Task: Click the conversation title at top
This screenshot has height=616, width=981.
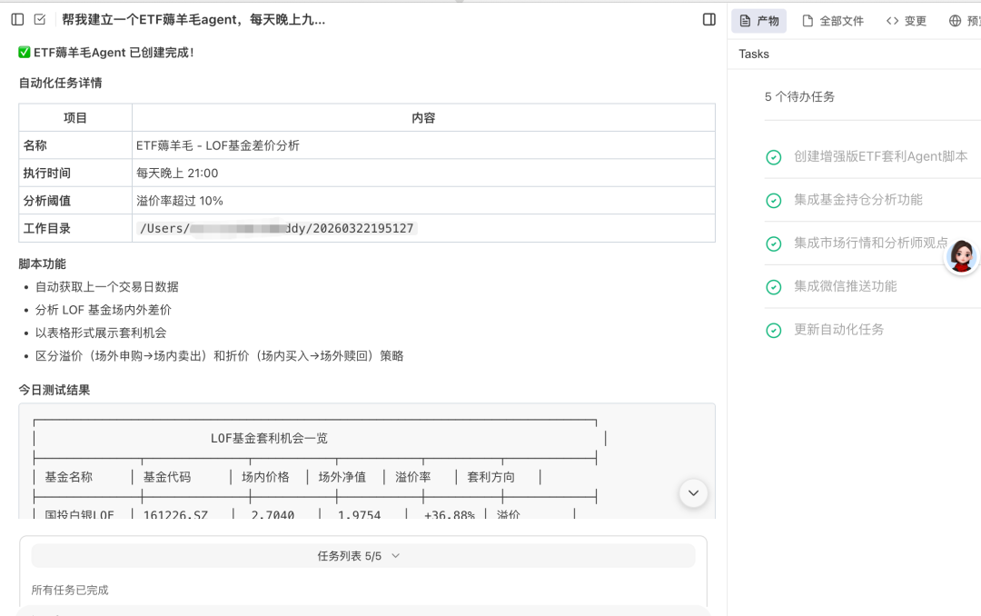Action: 193,20
